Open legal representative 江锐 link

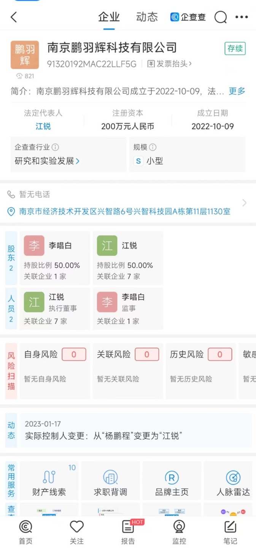click(x=43, y=126)
